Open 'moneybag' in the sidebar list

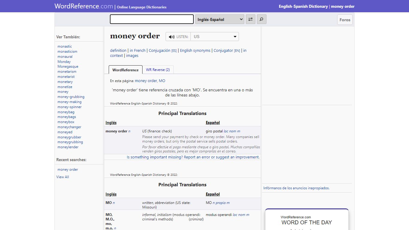coord(66,112)
